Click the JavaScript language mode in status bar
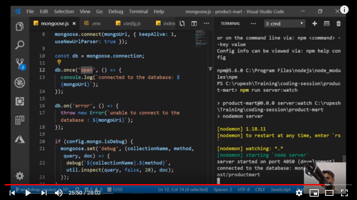Screen dimensions: 357x200 (x=281, y=190)
